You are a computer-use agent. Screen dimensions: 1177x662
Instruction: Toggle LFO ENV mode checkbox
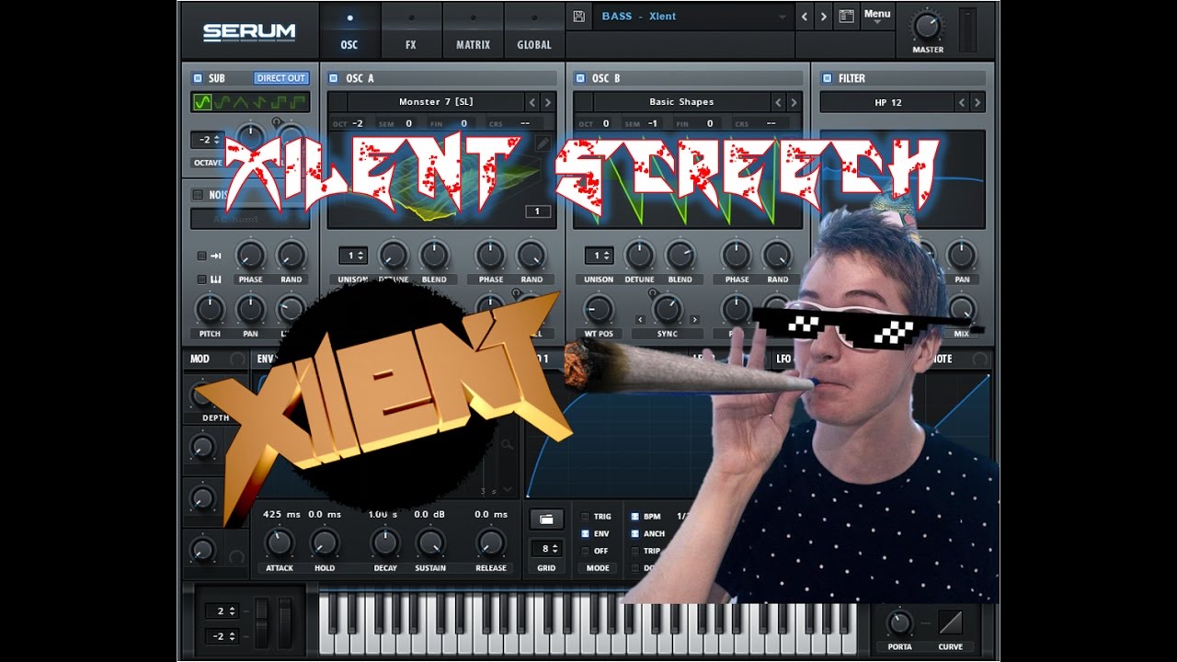point(586,533)
